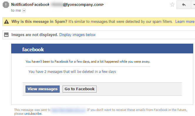Click the image placeholder icon

(6, 35)
